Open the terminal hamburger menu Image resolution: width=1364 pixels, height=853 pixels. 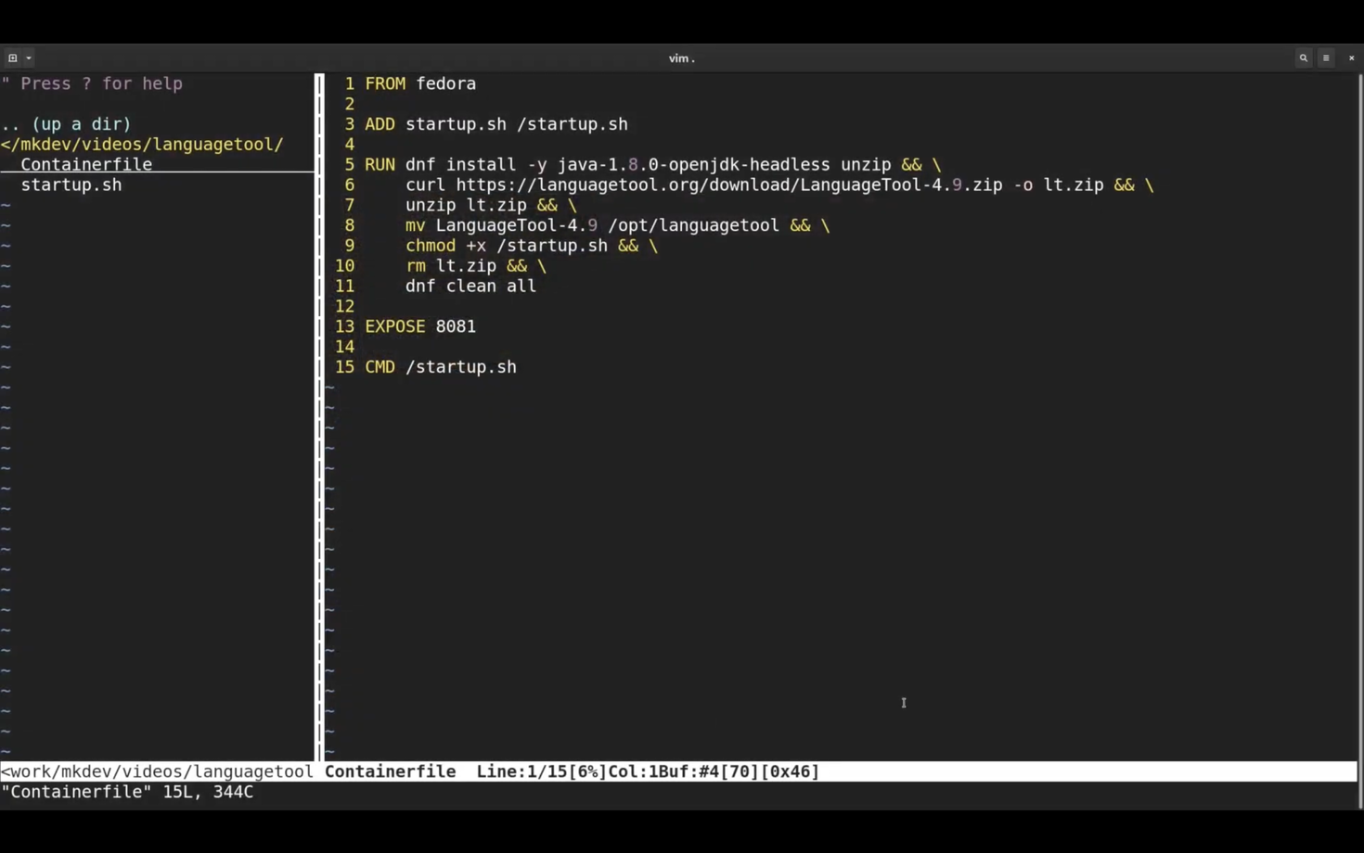(1326, 57)
